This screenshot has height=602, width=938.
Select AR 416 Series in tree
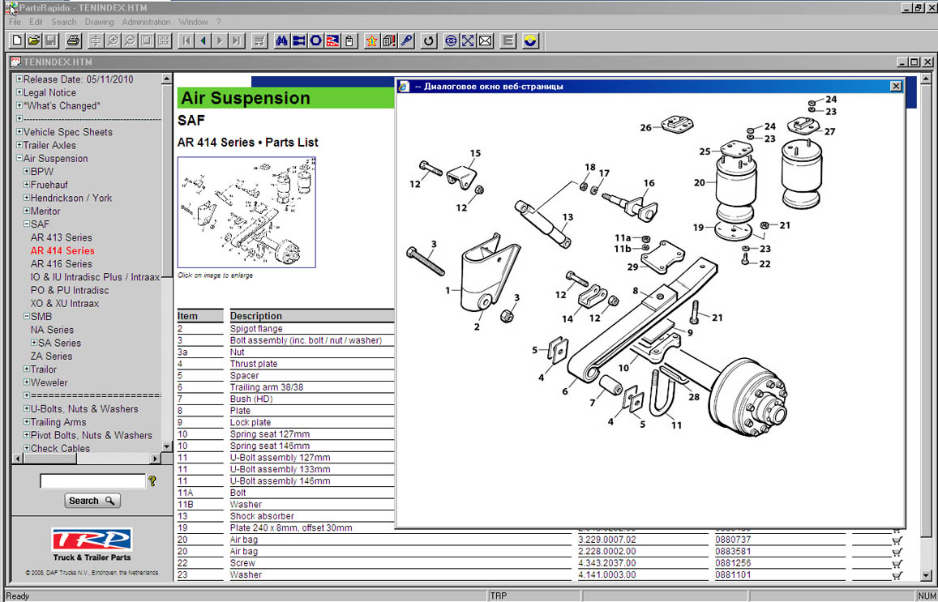[62, 264]
